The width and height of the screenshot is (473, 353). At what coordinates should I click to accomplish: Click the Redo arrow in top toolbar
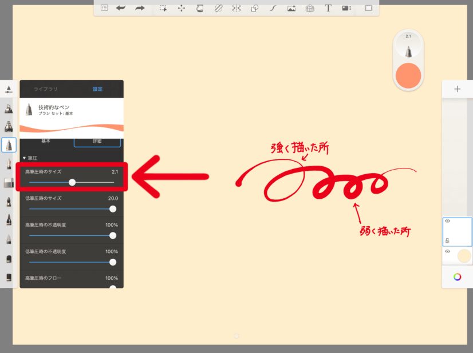(x=140, y=8)
